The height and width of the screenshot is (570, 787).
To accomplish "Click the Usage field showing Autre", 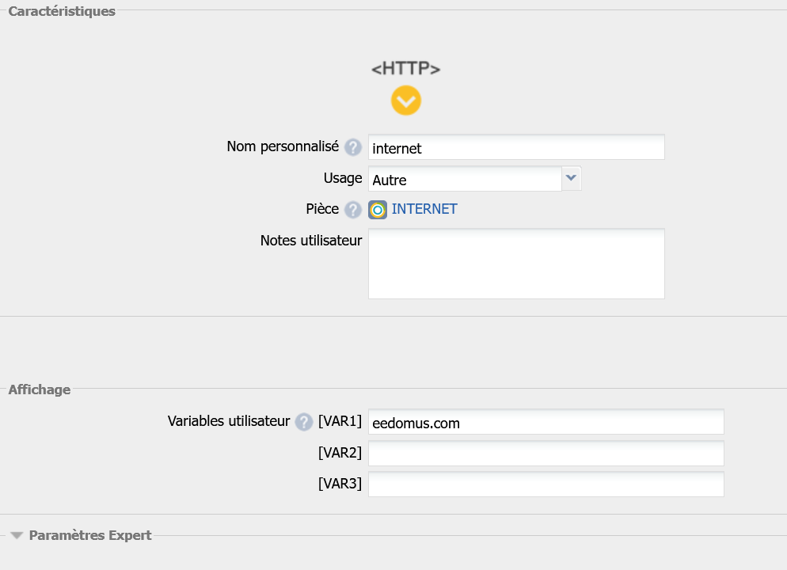I will [x=465, y=180].
